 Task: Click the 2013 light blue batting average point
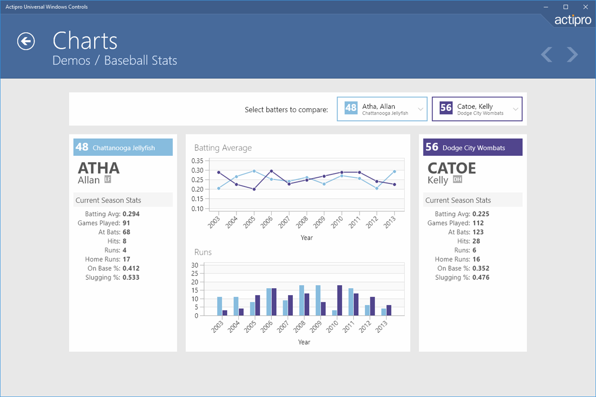(394, 172)
